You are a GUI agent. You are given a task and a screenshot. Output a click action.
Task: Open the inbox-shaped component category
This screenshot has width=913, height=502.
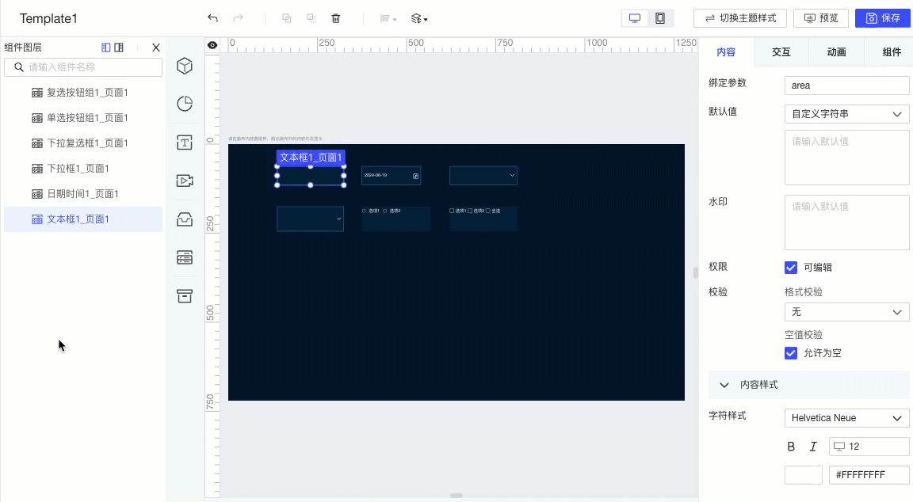[185, 219]
